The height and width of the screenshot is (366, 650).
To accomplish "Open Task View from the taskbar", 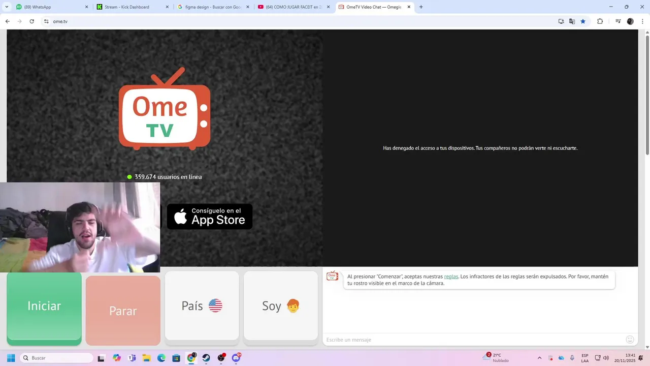I will coord(101,358).
